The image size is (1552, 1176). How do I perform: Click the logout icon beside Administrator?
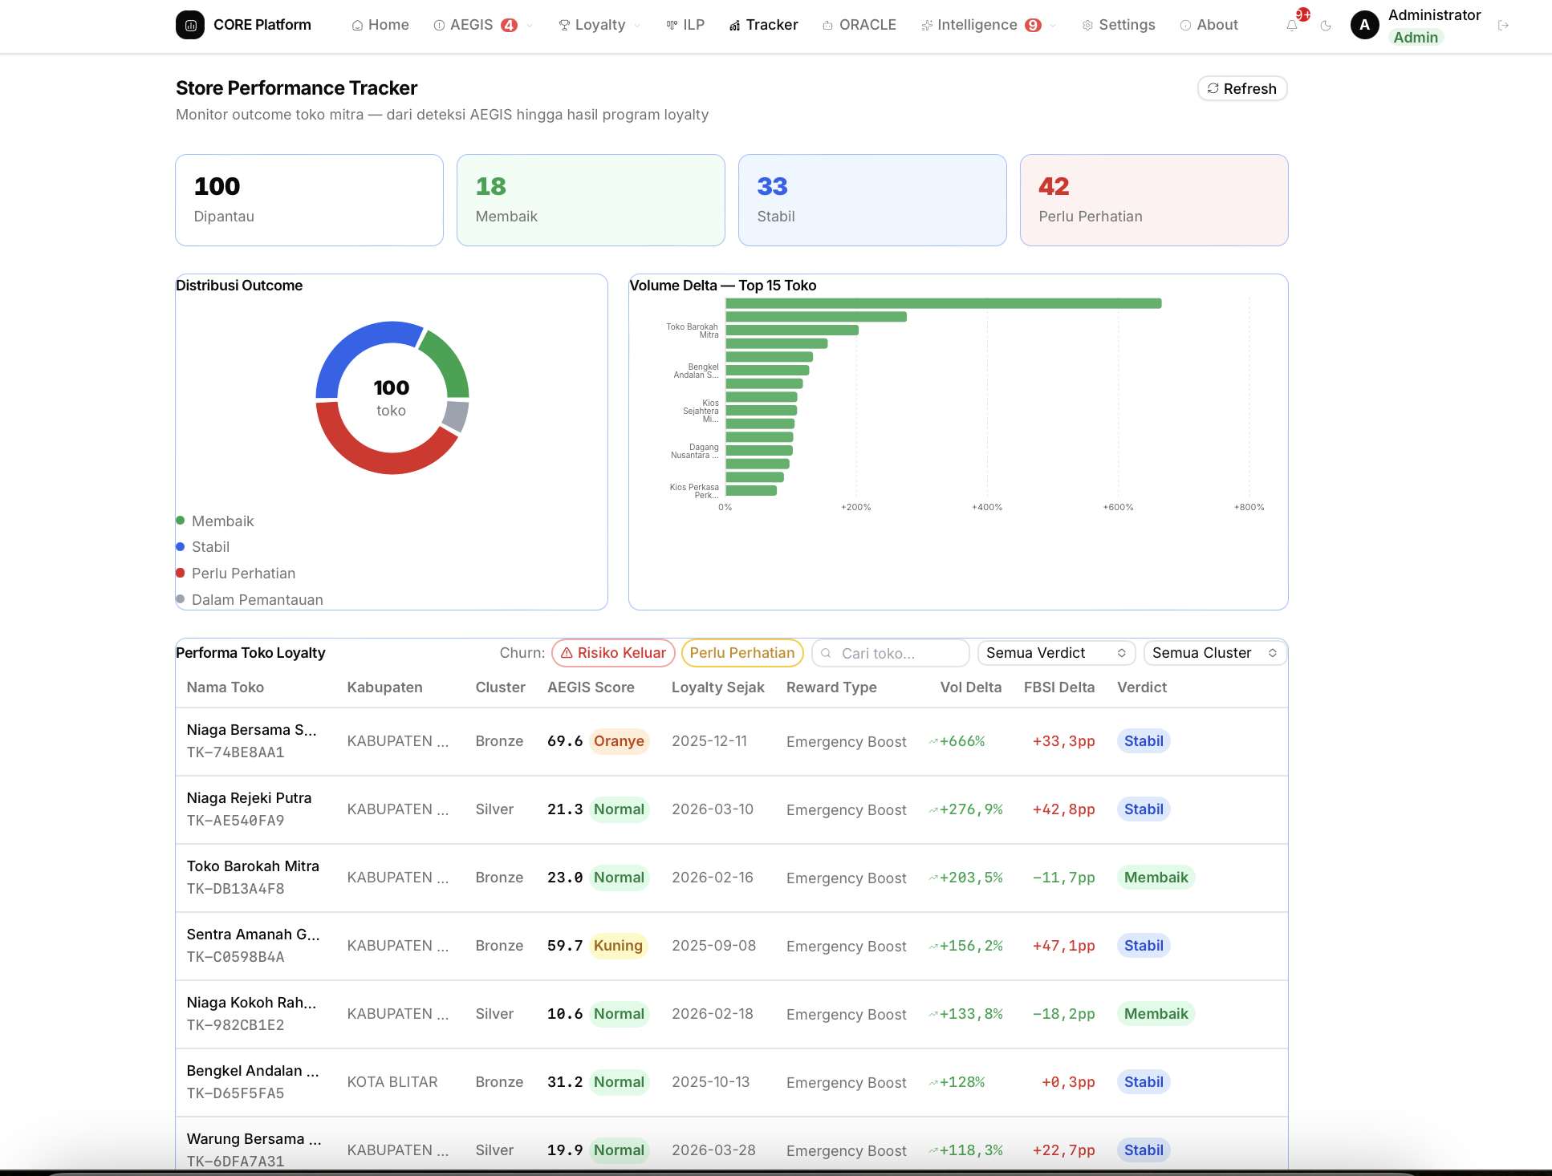click(x=1504, y=26)
